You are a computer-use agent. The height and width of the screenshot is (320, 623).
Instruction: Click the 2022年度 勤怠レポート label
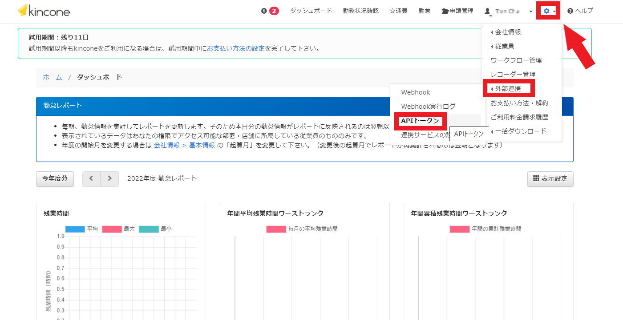[162, 178]
